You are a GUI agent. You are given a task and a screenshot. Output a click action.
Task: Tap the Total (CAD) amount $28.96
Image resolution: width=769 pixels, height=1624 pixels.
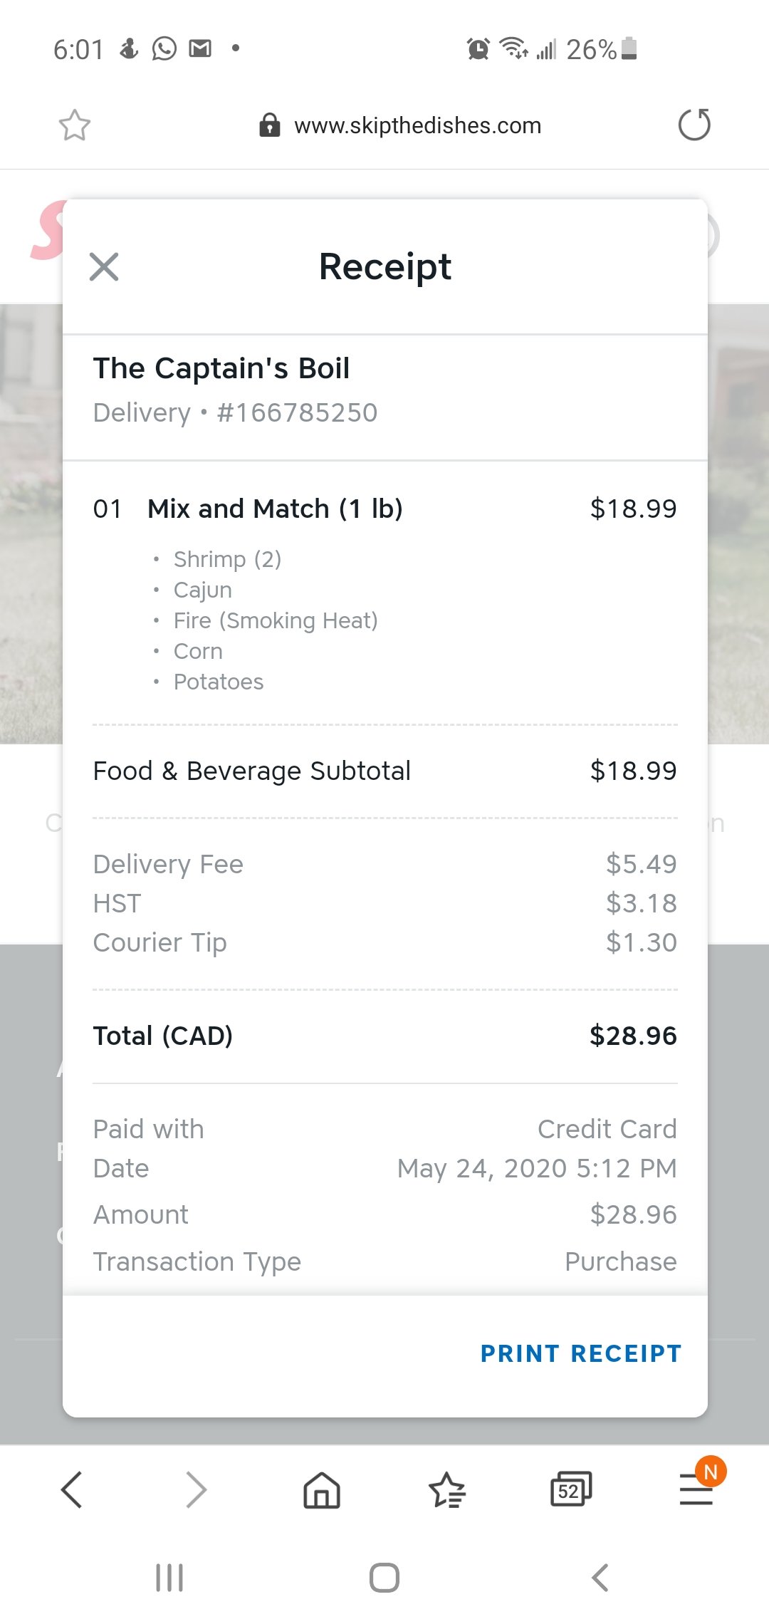pos(632,1036)
